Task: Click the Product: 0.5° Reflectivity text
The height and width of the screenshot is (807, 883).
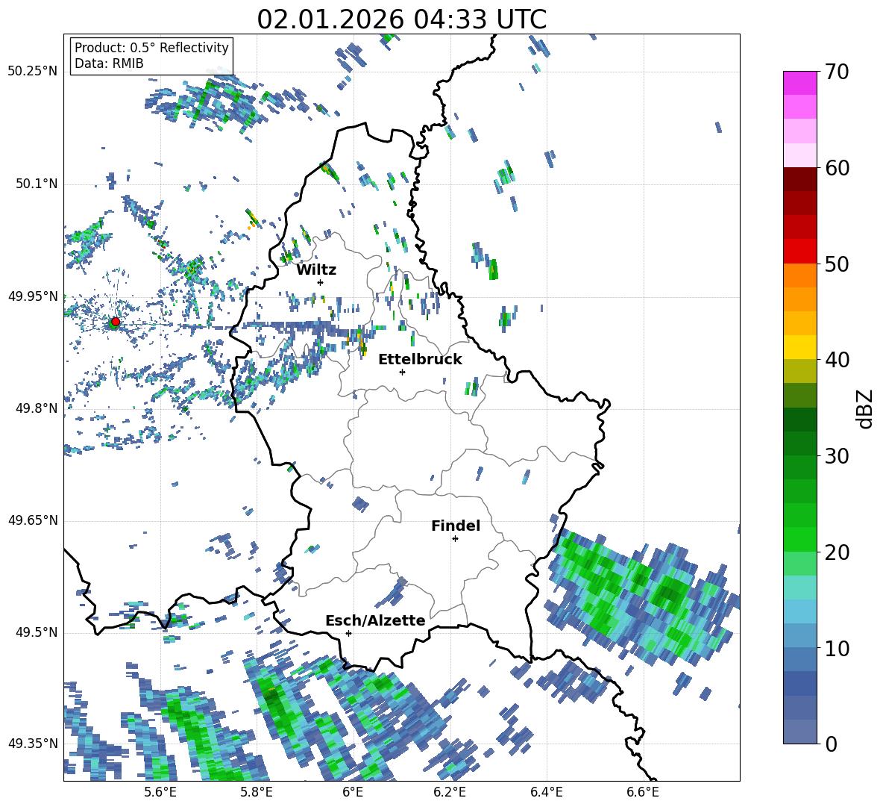Action: (x=151, y=47)
